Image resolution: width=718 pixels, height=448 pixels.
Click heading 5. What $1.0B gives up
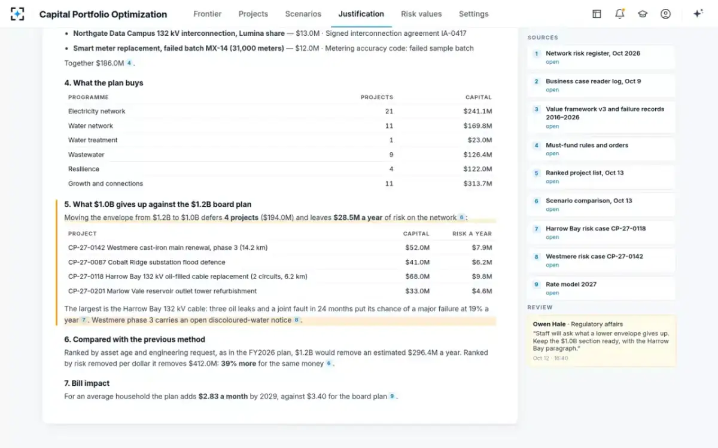(158, 204)
